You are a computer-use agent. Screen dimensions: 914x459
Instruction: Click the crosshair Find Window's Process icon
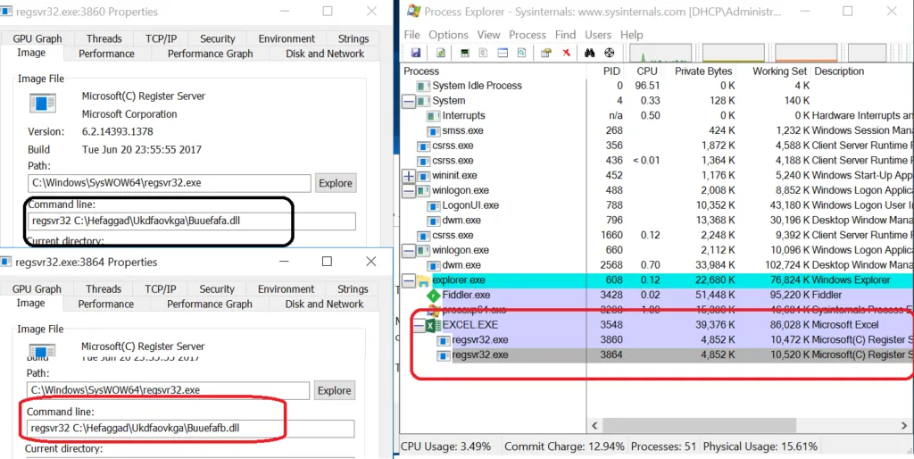click(x=609, y=53)
